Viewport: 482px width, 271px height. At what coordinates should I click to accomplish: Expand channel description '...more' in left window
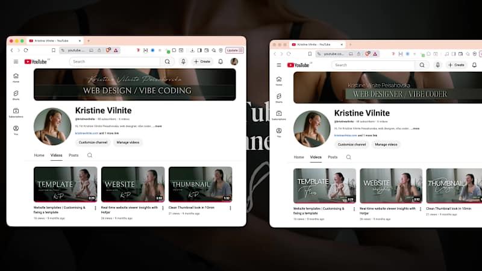click(158, 126)
